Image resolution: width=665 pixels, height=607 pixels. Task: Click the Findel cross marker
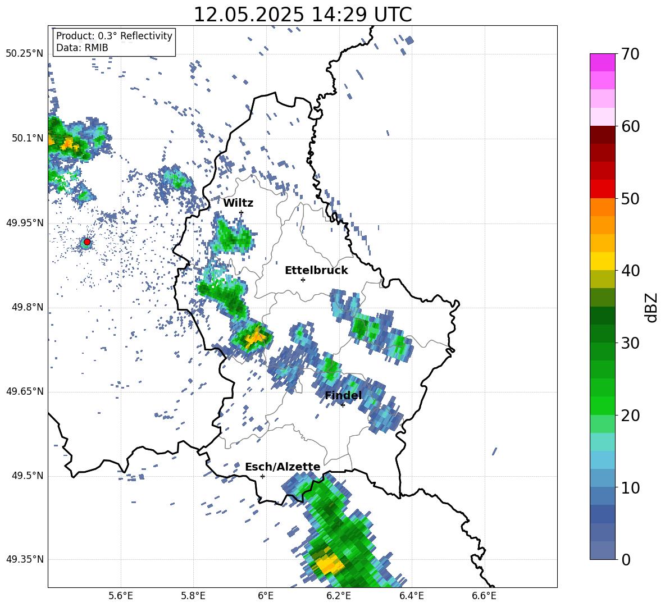point(343,405)
